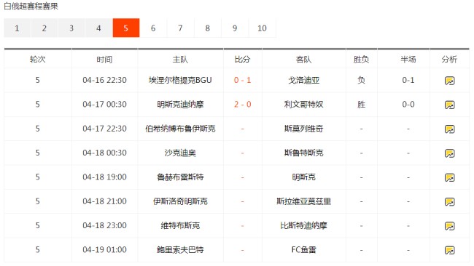
Task: Click away team FC鱼雷 link
Action: click(x=304, y=250)
